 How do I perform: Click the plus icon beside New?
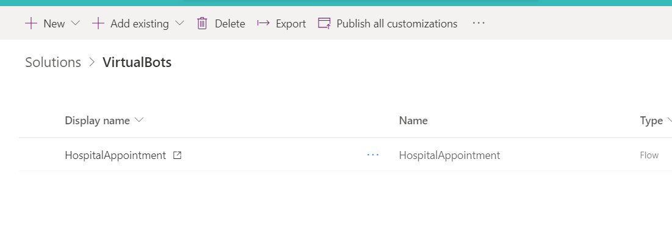tap(31, 24)
